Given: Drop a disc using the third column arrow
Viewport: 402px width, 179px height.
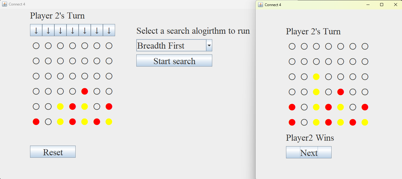Looking at the screenshot, I should point(60,30).
